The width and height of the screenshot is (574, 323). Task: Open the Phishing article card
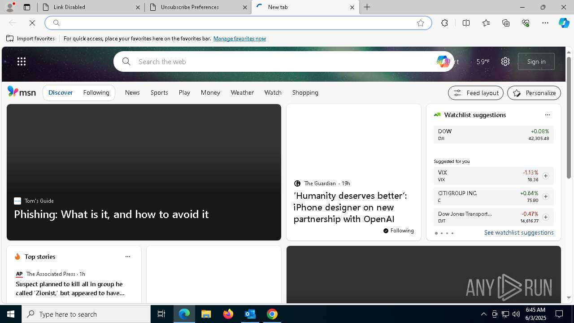click(144, 172)
